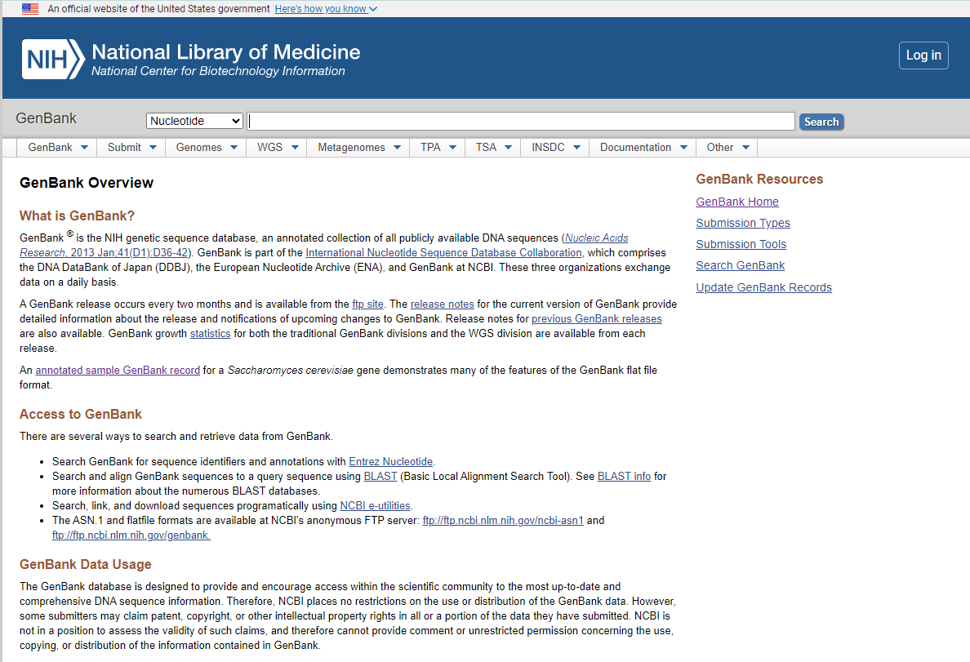
Task: Click the Search button
Action: [821, 122]
